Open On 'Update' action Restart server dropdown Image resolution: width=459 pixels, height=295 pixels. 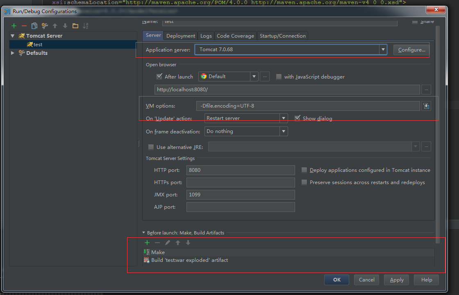283,118
